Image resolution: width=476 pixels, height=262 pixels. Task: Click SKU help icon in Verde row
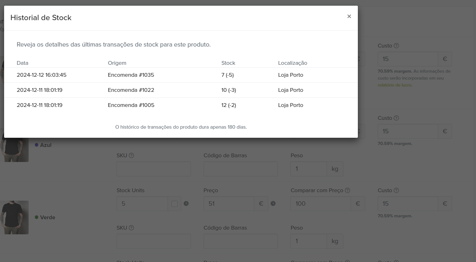click(131, 228)
